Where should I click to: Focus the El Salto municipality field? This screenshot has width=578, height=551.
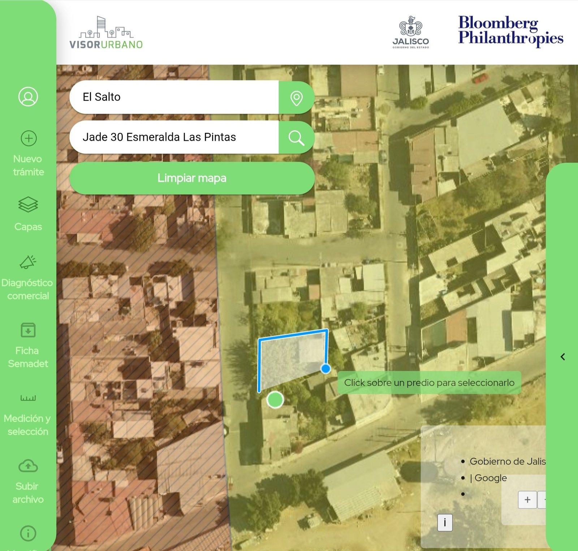pyautogui.click(x=173, y=97)
